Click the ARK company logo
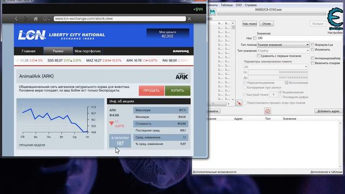Image resolution: width=345 pixels, height=194 pixels. 182,77
